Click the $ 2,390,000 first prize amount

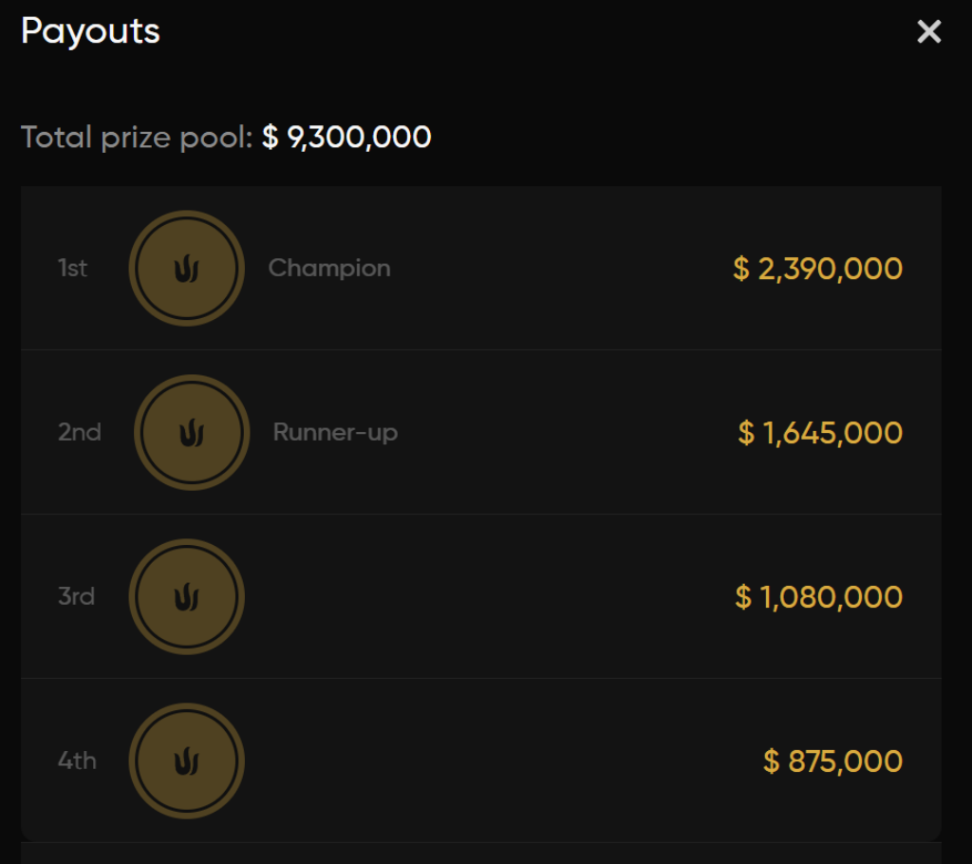(817, 269)
